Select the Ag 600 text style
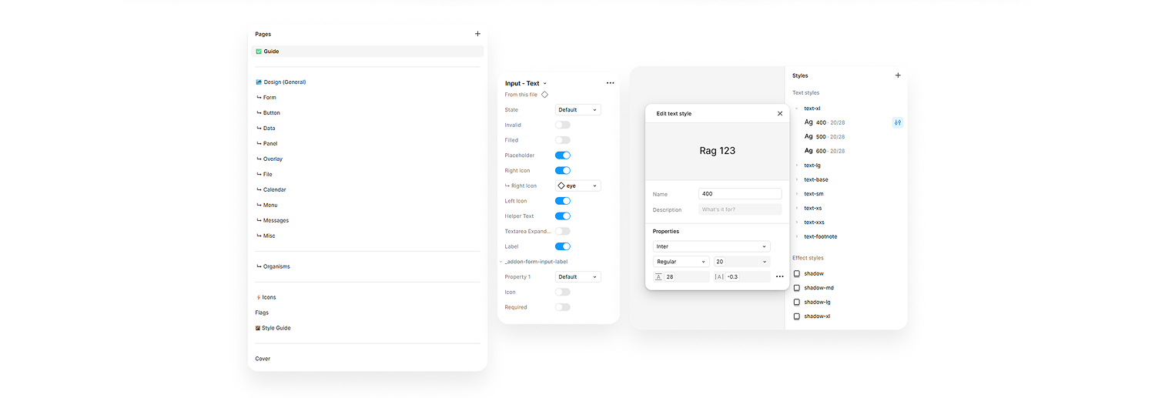1155x398 pixels. click(824, 151)
